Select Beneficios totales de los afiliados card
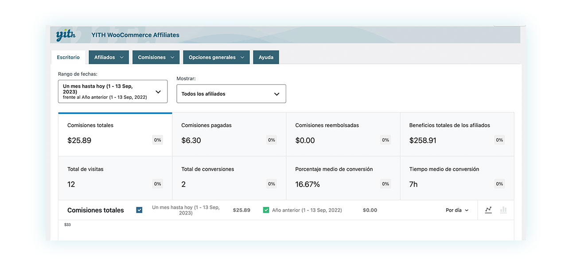This screenshot has width=576, height=268. click(x=457, y=134)
